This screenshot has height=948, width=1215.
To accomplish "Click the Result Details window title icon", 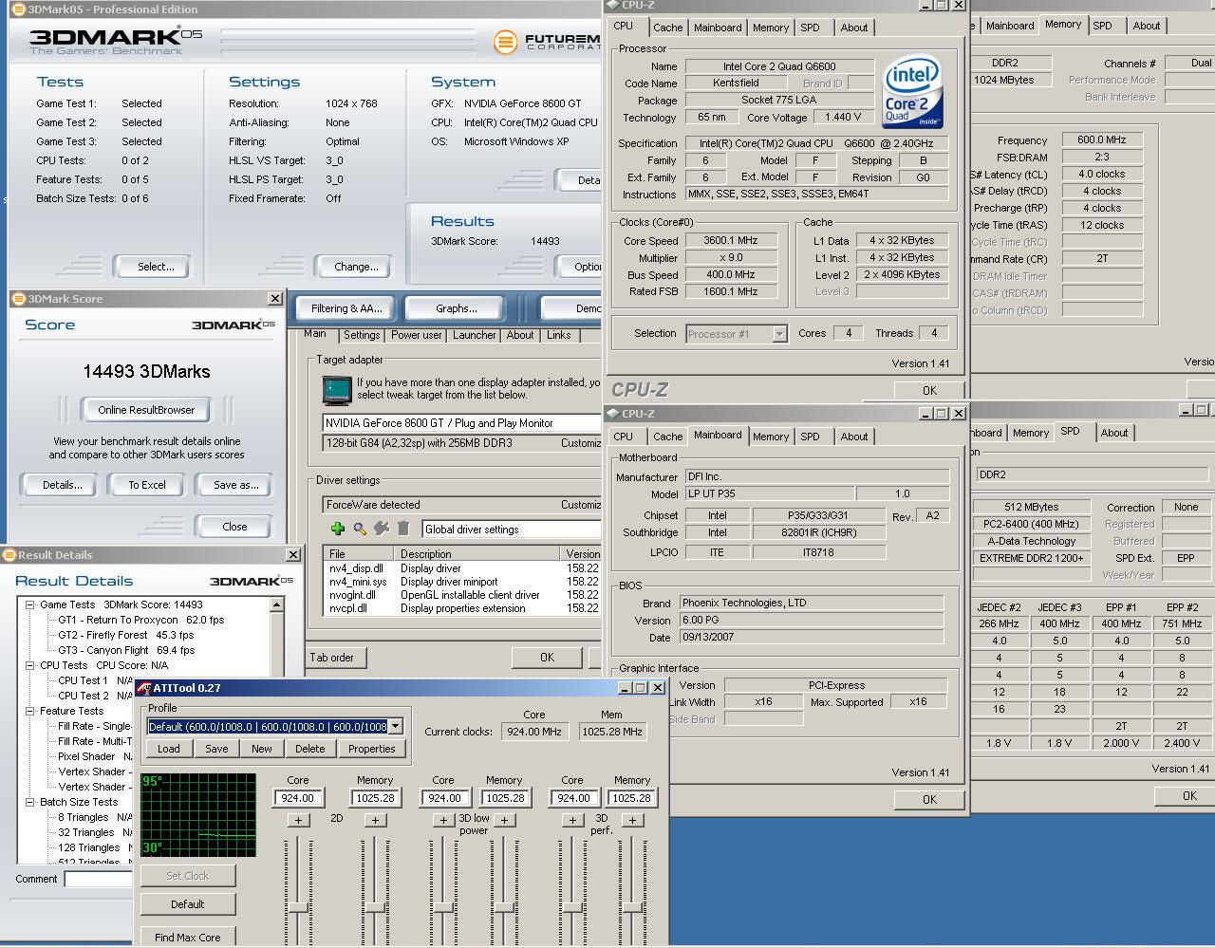I will (9, 555).
